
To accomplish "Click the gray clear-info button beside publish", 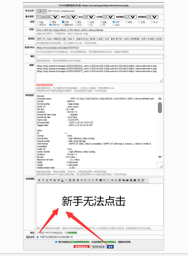I will pos(98,247).
